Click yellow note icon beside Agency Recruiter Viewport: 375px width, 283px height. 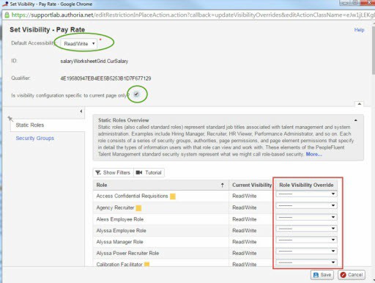click(x=138, y=208)
